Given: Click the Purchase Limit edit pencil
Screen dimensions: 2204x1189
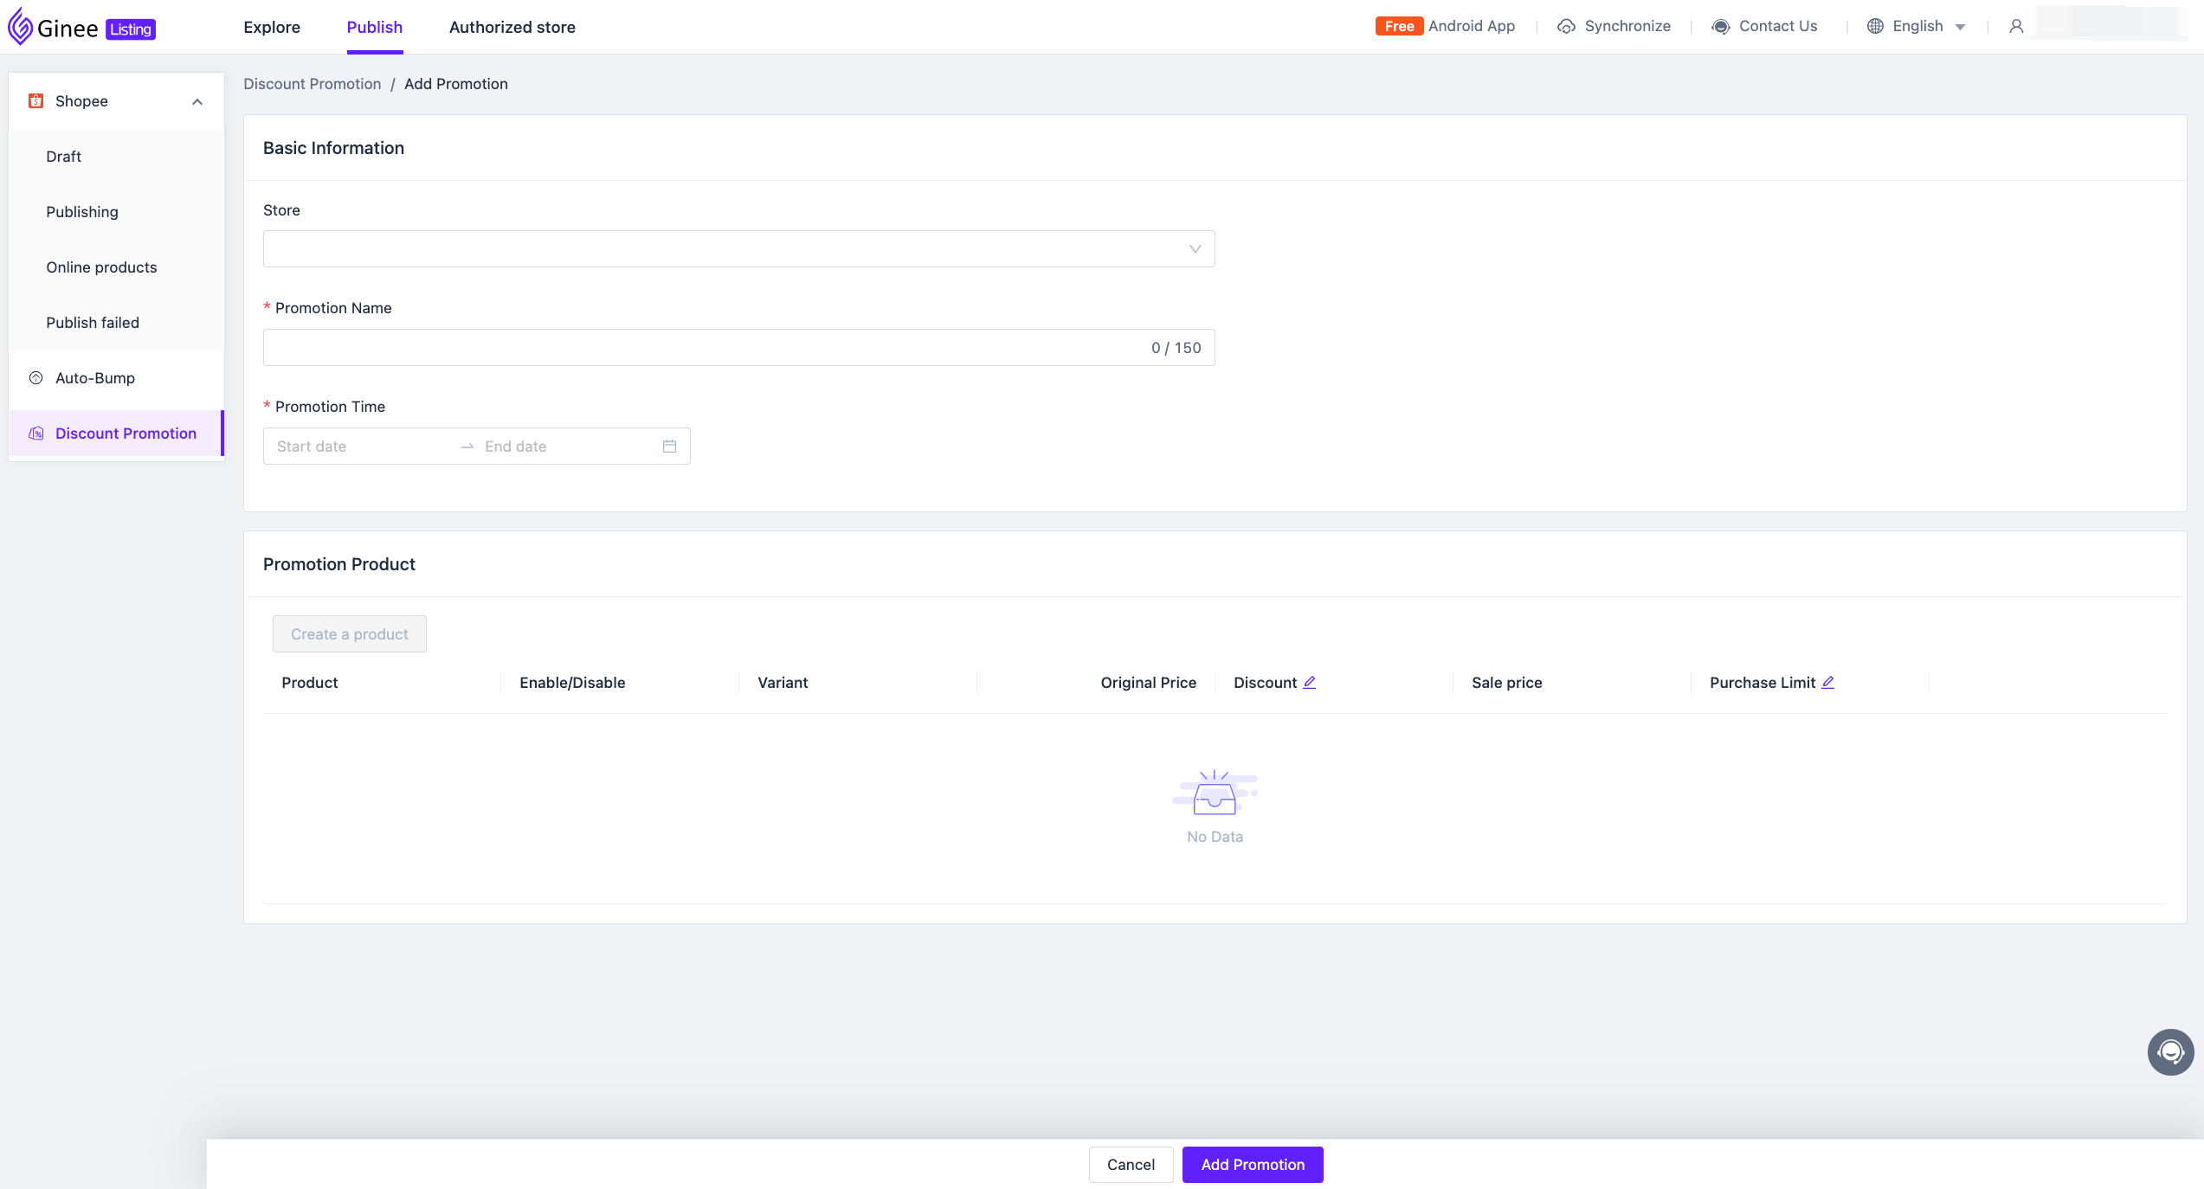Looking at the screenshot, I should click(x=1828, y=682).
